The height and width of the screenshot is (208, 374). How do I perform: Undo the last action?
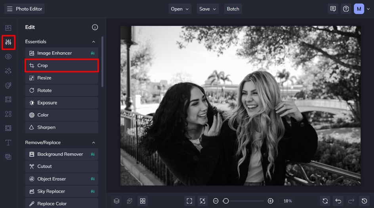(x=338, y=201)
